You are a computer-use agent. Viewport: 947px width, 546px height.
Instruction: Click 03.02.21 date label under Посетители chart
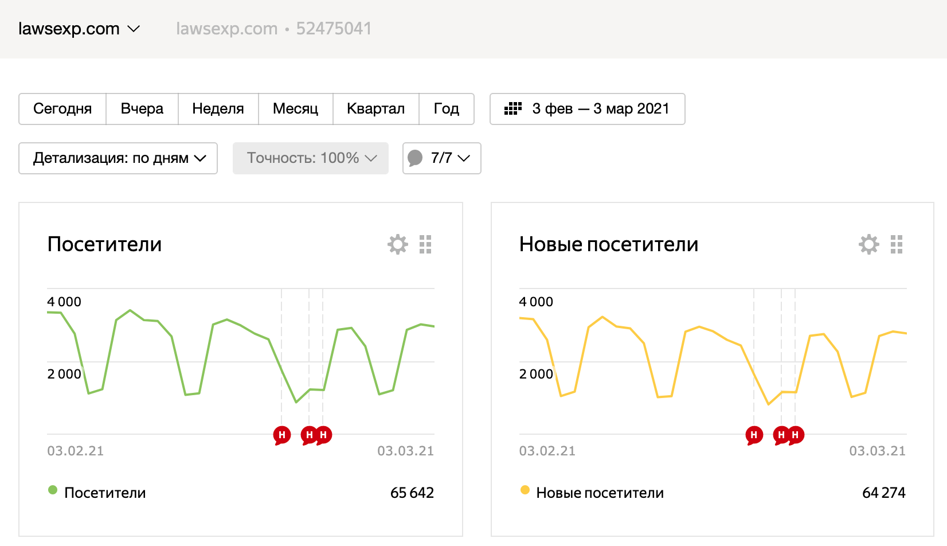point(76,451)
